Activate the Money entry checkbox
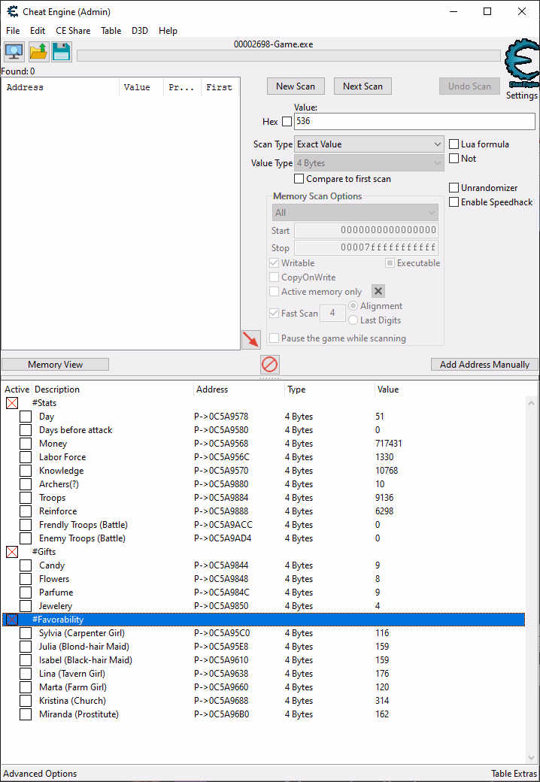This screenshot has width=540, height=782. click(26, 444)
